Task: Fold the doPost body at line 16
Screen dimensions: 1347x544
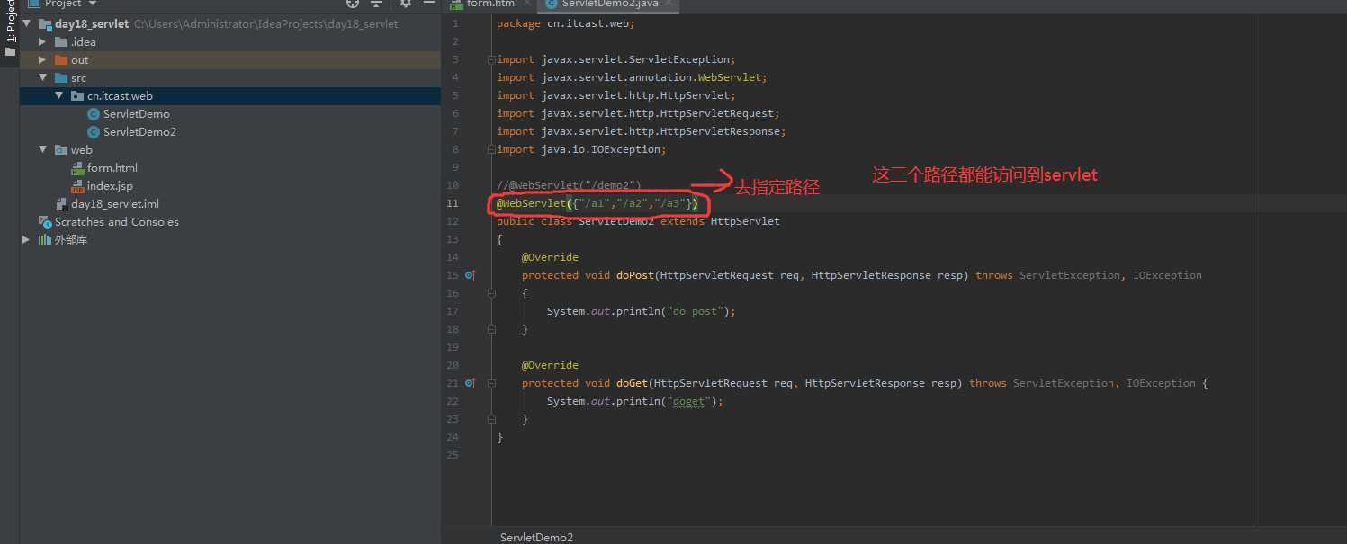Action: click(491, 293)
